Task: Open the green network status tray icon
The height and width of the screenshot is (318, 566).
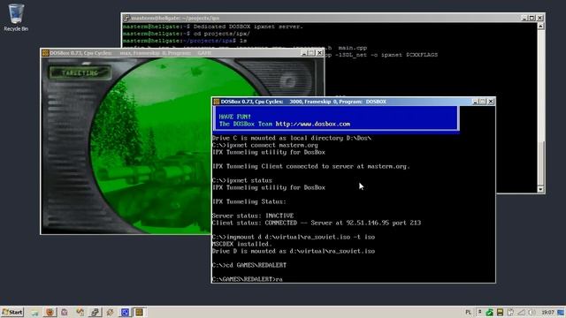Action: coord(490,312)
